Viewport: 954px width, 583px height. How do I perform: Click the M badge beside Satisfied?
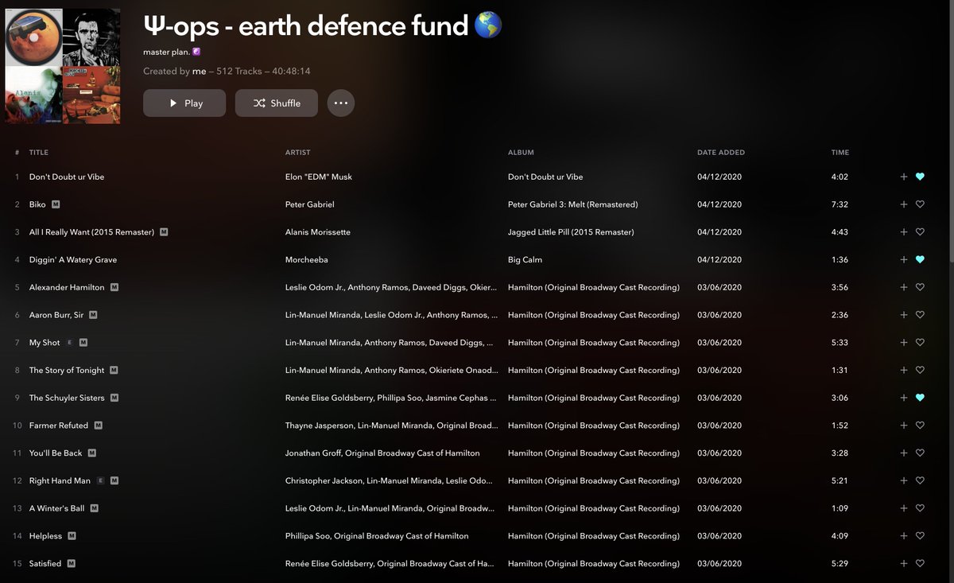tap(71, 564)
